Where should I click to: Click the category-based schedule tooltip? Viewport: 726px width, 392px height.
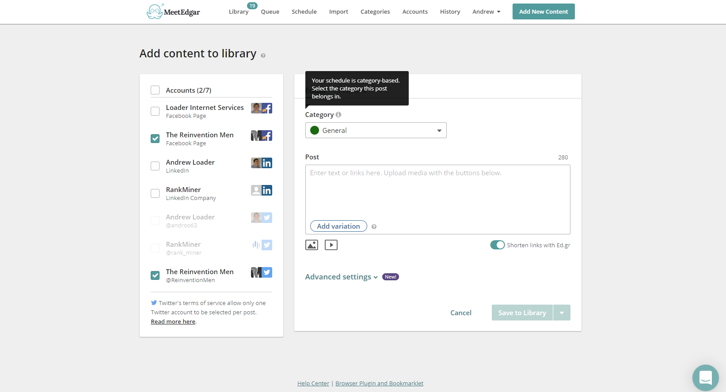(357, 88)
